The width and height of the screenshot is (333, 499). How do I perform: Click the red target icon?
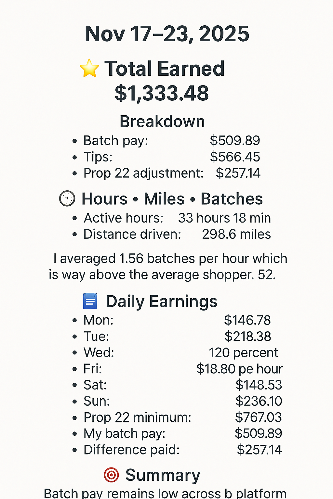click(x=111, y=475)
